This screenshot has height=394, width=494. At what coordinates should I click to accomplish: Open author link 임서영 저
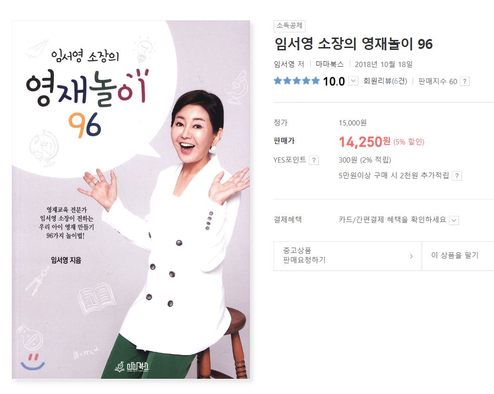(x=289, y=64)
